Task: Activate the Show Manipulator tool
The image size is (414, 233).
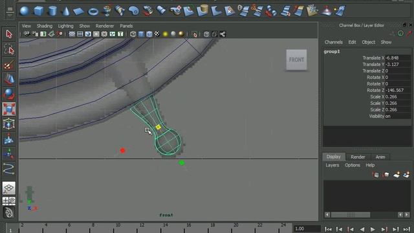Action: (x=9, y=154)
